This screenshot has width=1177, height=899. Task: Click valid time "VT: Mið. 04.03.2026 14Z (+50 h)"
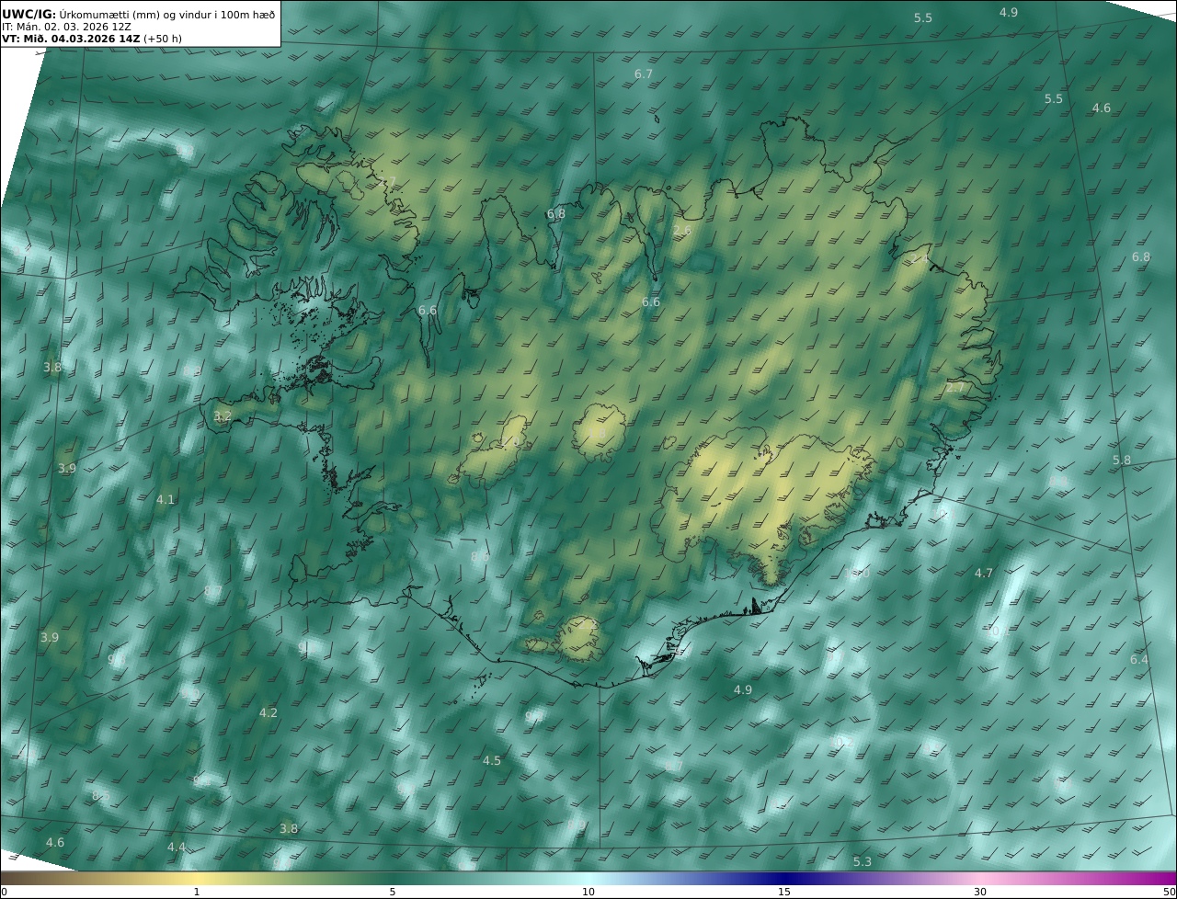(92, 39)
